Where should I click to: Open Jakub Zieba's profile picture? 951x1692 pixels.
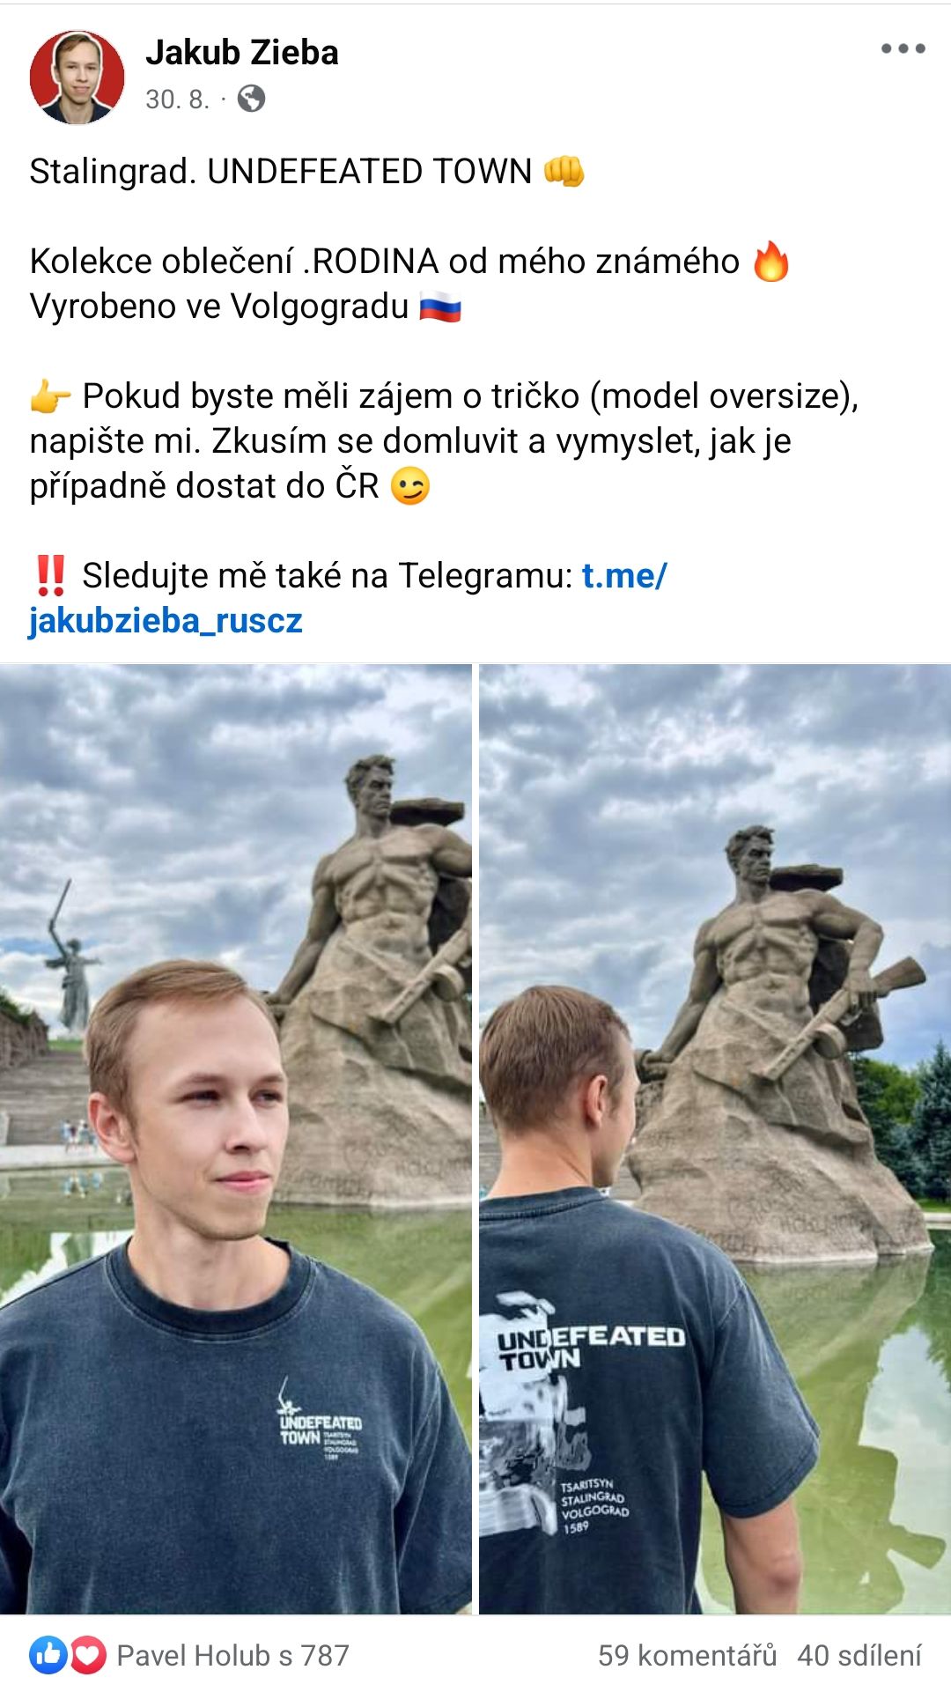click(77, 77)
